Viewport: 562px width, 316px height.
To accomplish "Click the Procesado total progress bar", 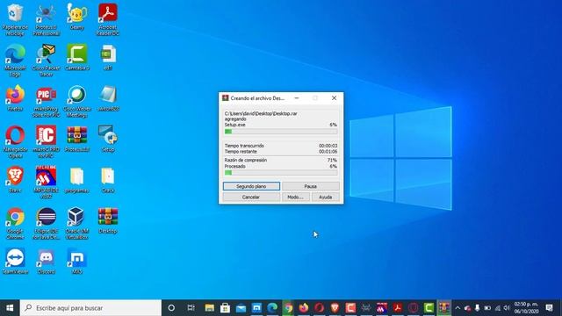I will click(x=281, y=173).
